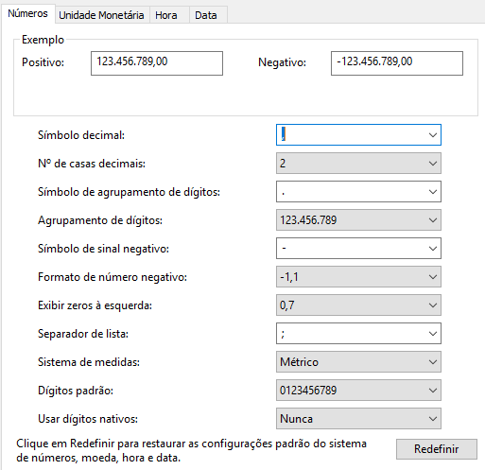Expand Símbolo de agrupamento de dígitos dropdown

click(x=358, y=192)
